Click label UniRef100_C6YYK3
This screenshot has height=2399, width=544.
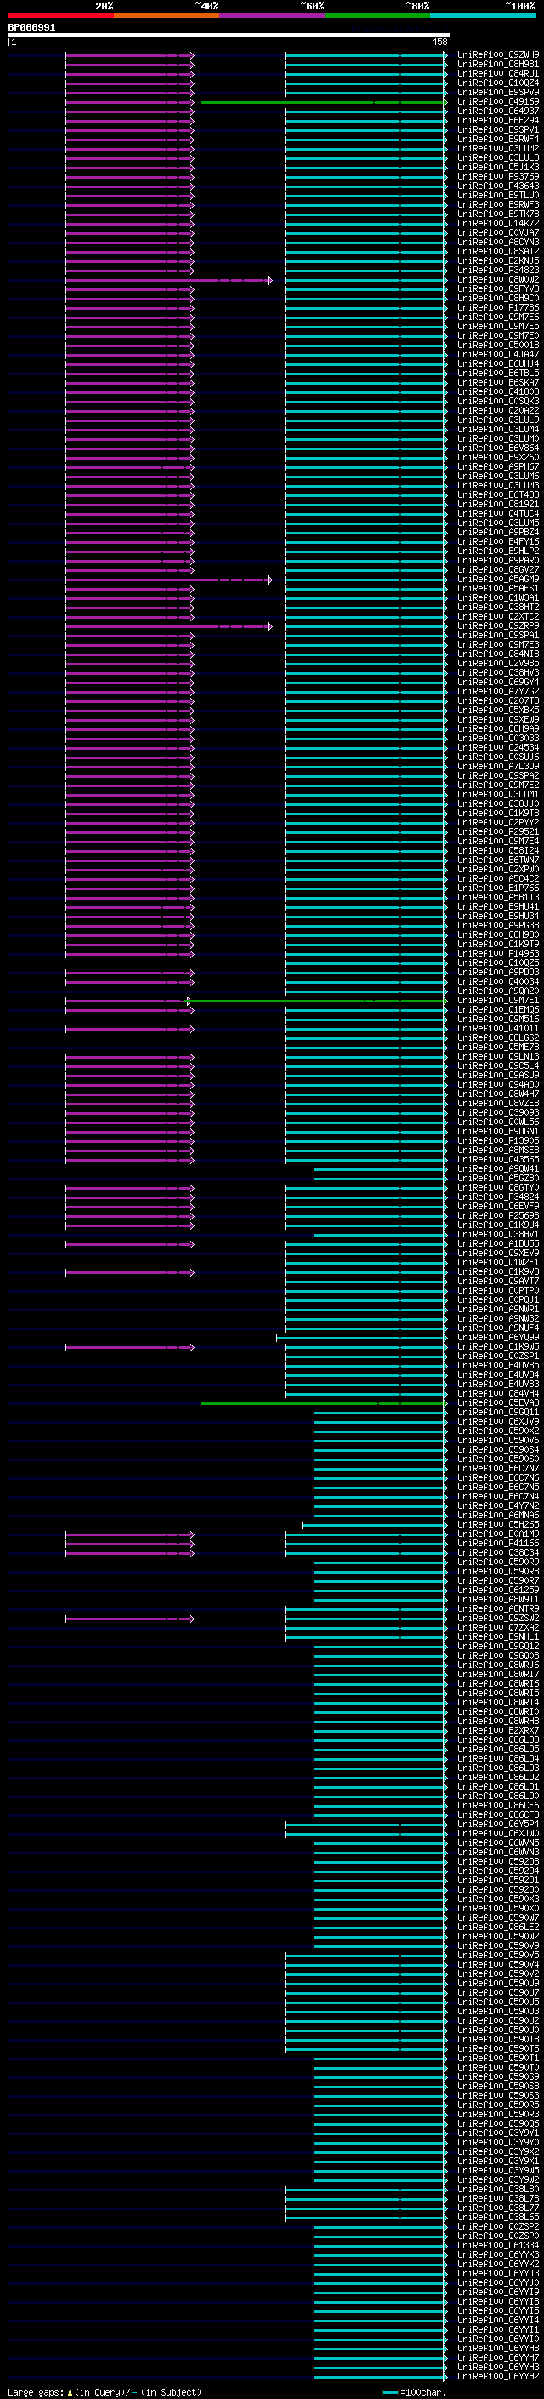(x=498, y=2254)
